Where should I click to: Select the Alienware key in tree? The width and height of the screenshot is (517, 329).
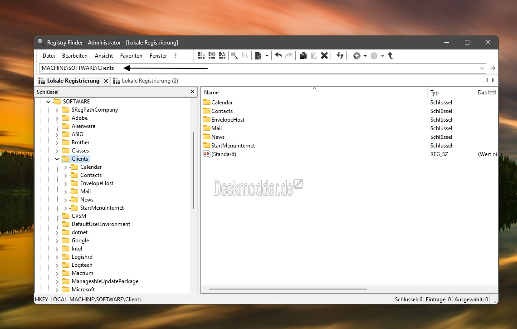pyautogui.click(x=83, y=126)
